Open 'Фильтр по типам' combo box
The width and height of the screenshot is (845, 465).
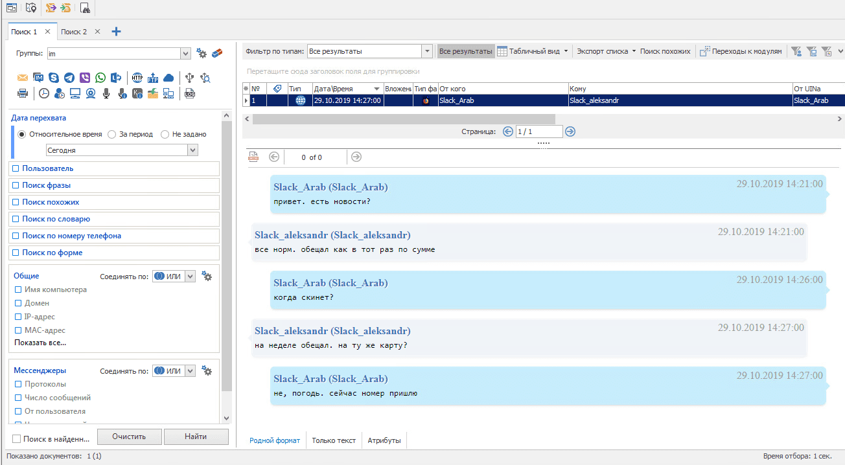click(x=426, y=51)
